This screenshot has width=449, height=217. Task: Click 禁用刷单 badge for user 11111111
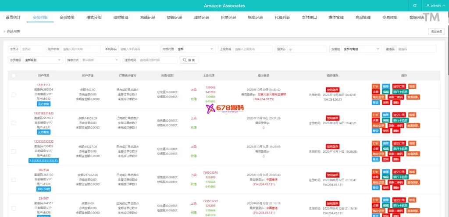click(x=333, y=90)
